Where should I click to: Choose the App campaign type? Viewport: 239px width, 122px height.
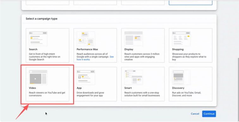click(x=95, y=84)
